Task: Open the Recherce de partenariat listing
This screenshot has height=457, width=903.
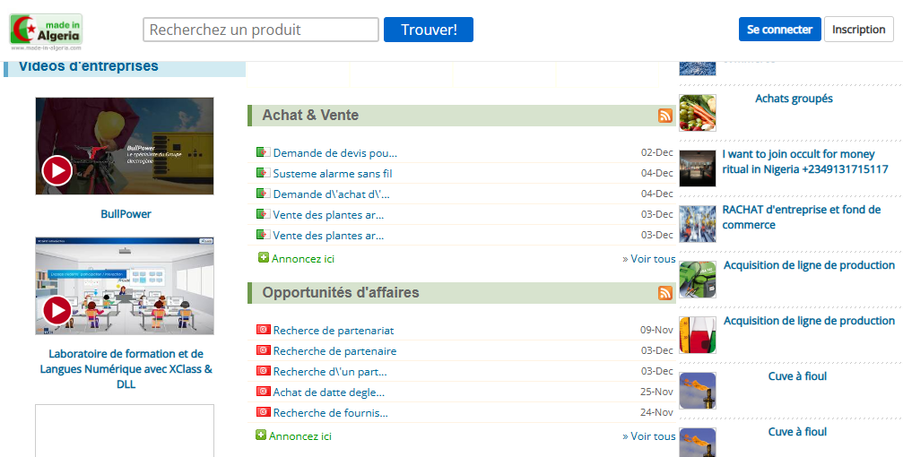Action: coord(334,331)
